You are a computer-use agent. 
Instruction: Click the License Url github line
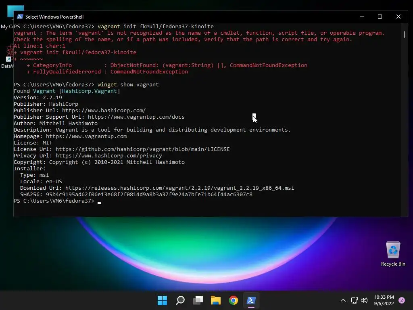tap(122, 149)
